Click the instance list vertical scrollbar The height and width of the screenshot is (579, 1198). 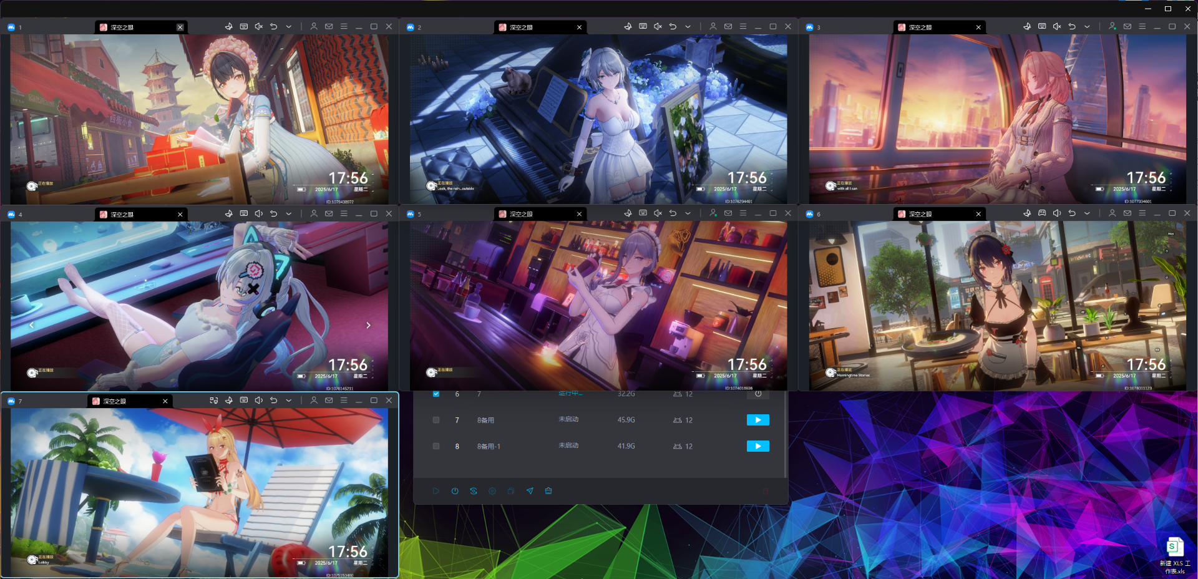(785, 434)
